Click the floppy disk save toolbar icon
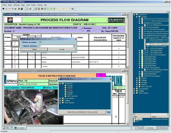The width and height of the screenshot is (171, 133). point(22,9)
